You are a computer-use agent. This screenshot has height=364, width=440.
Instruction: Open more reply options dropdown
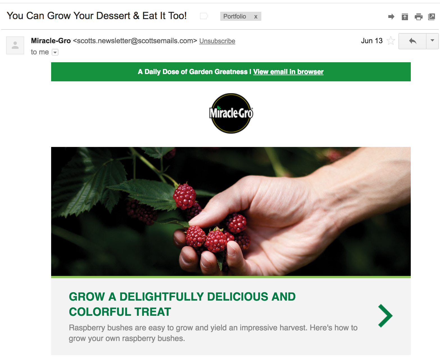coord(432,41)
